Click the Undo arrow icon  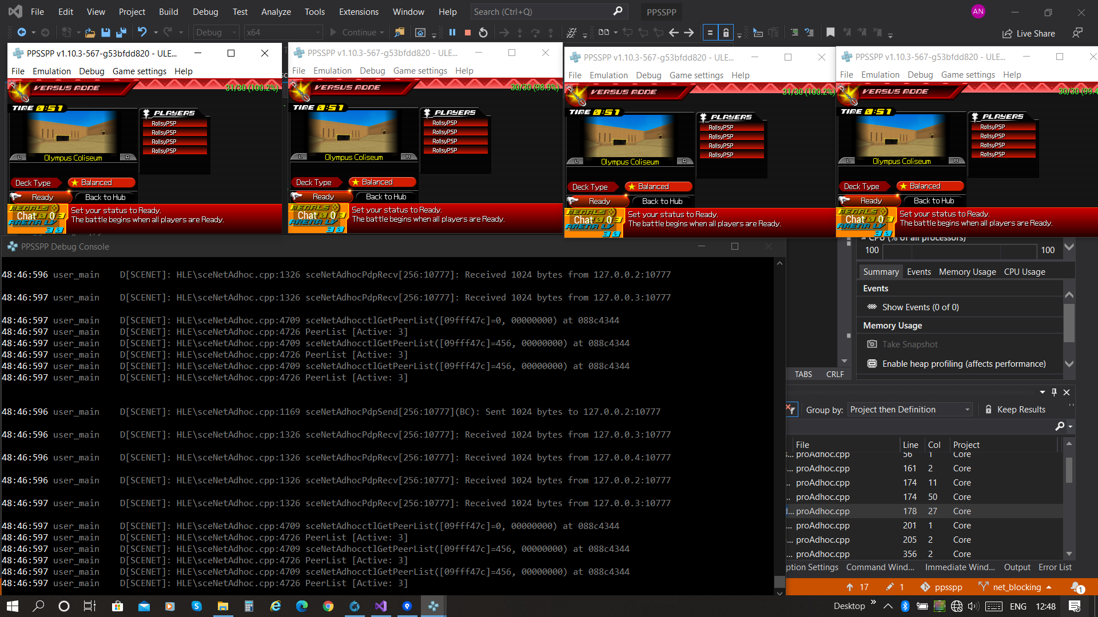coord(142,33)
